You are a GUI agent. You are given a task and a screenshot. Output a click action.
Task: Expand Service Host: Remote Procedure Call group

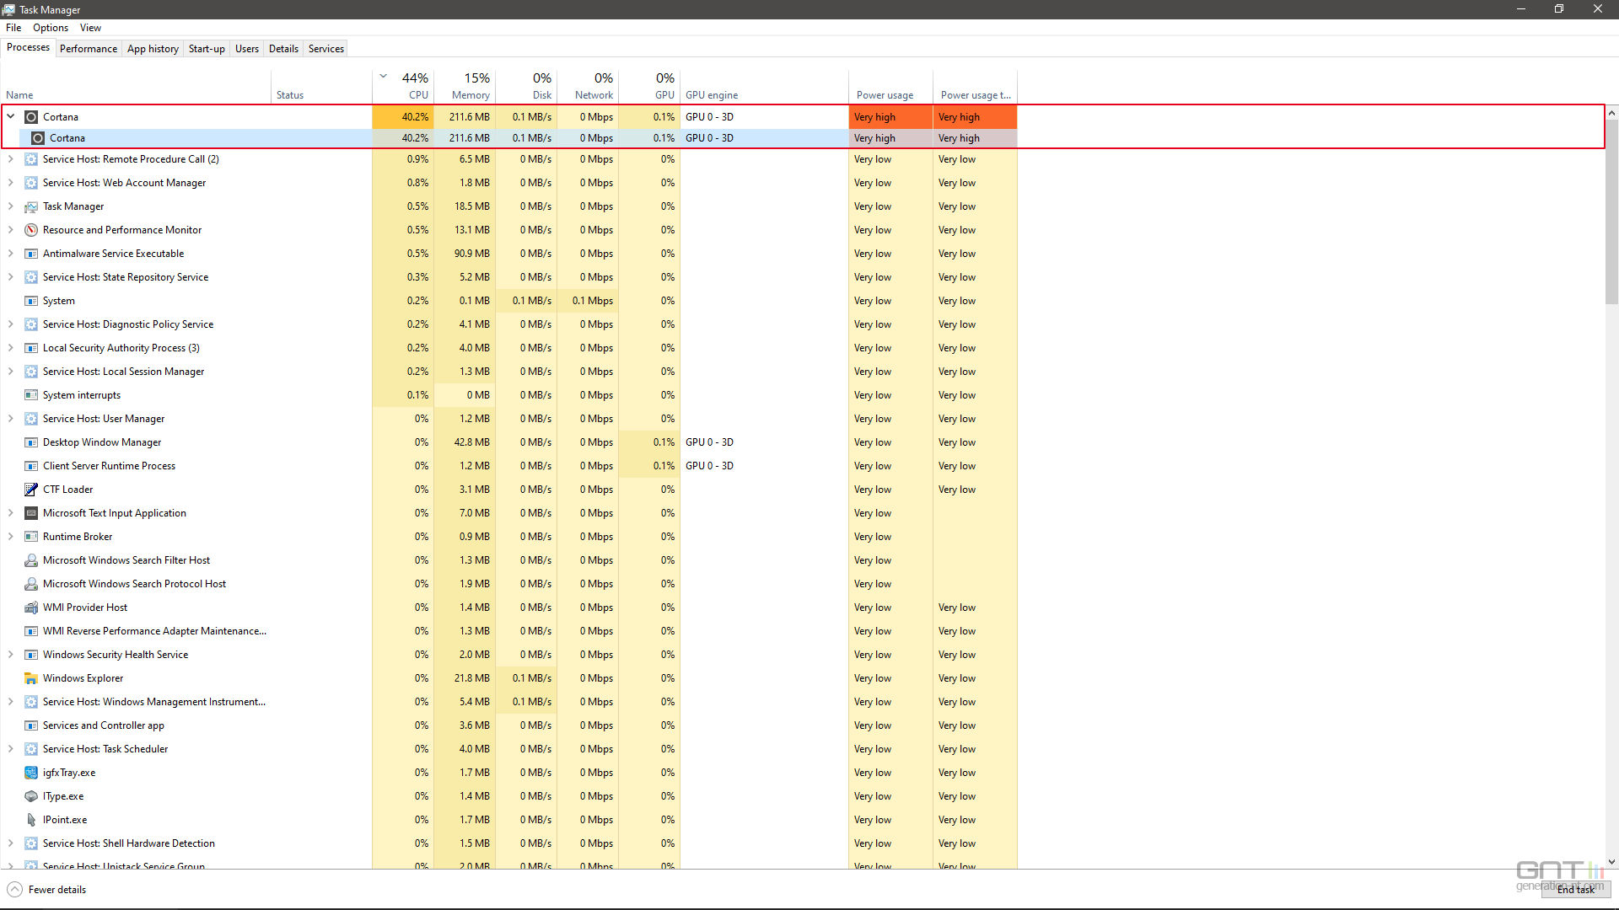coord(11,159)
